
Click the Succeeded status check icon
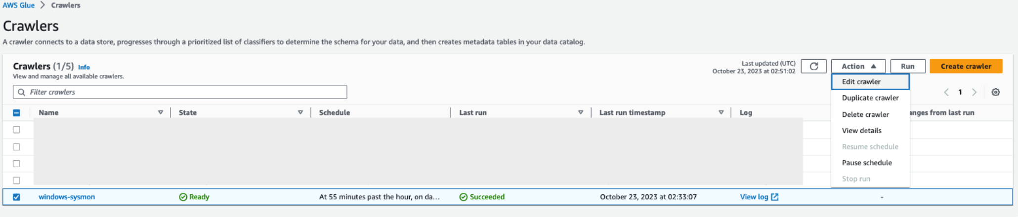[x=463, y=197]
